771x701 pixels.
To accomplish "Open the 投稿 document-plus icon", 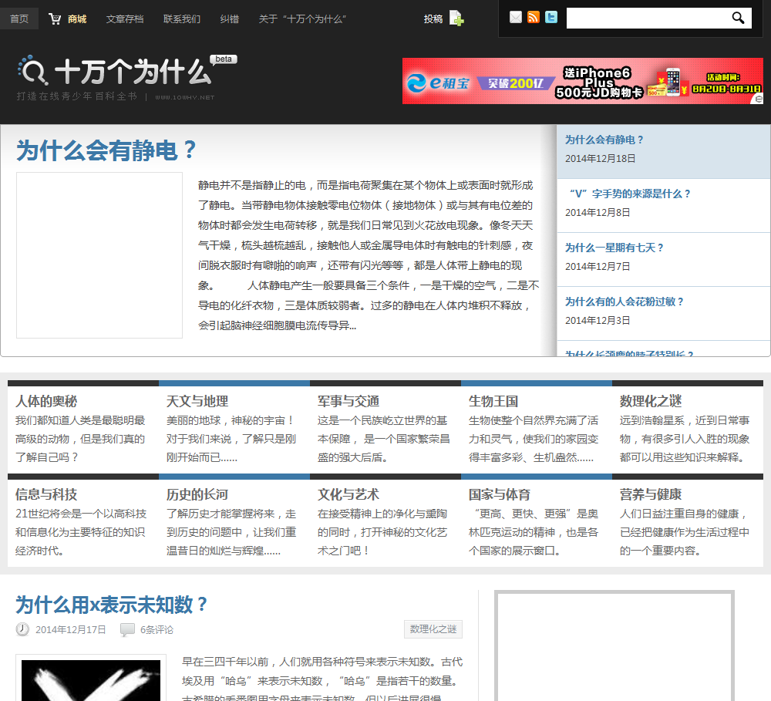I will [x=456, y=19].
